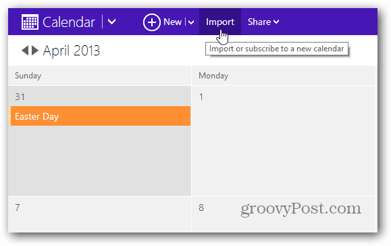Open the Calendar app switcher chevron
The image size is (391, 246).
point(111,22)
